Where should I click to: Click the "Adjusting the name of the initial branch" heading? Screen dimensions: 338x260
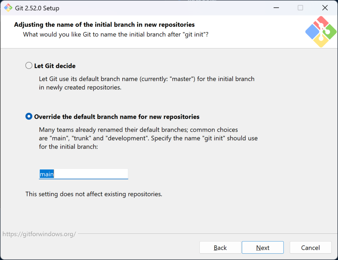(x=104, y=25)
